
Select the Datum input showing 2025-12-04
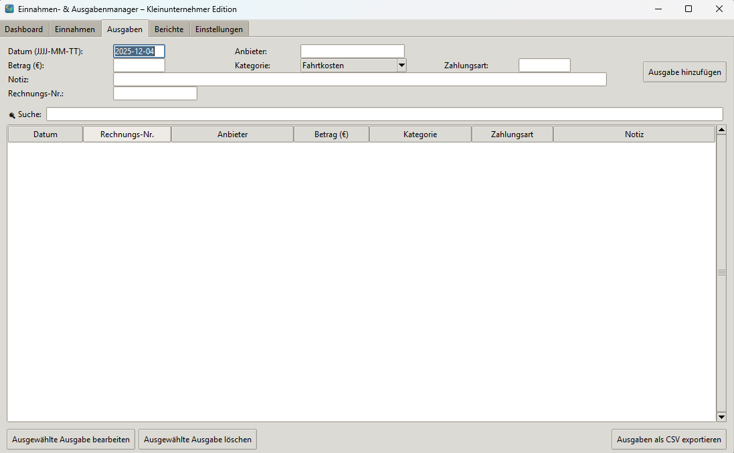point(139,50)
